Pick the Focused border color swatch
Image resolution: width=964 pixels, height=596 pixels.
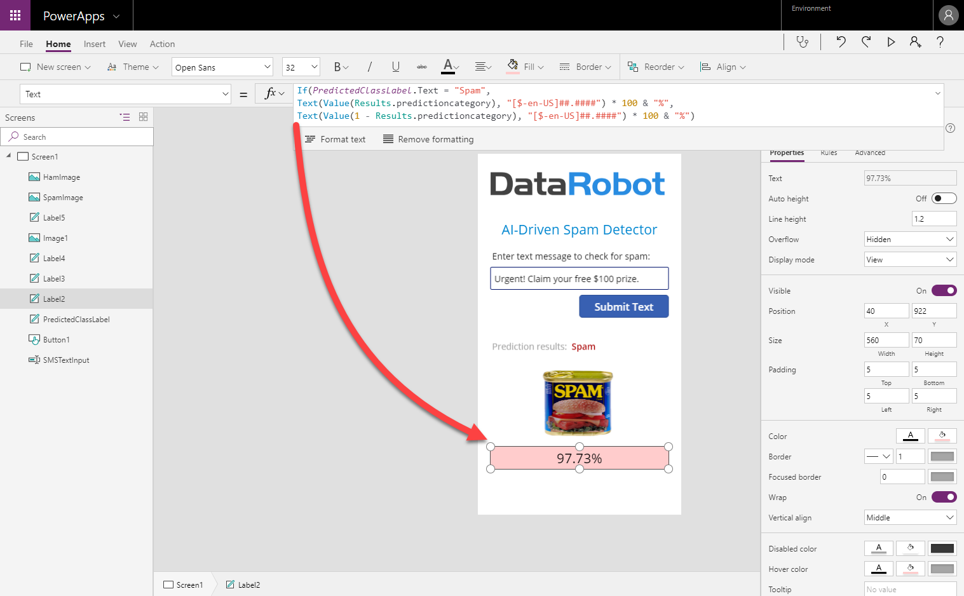(942, 477)
